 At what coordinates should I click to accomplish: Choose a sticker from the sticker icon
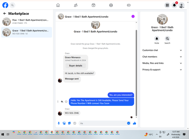tap(70, 123)
